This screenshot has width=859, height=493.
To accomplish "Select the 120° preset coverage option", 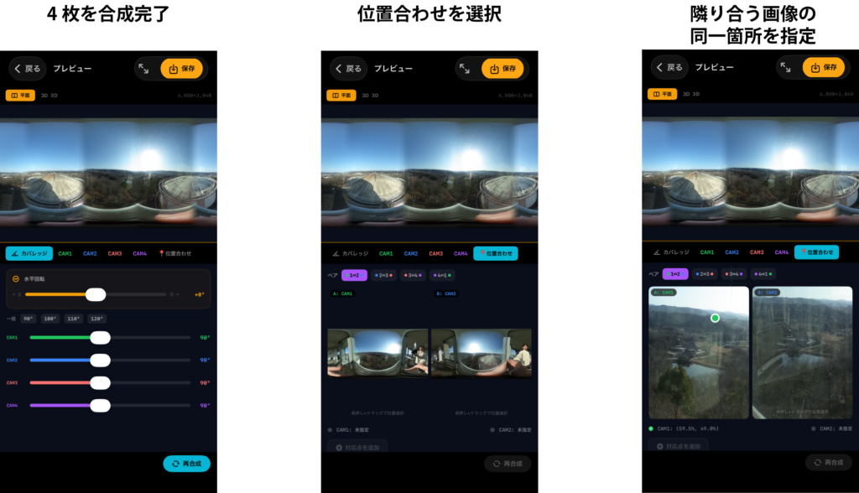I will (96, 319).
